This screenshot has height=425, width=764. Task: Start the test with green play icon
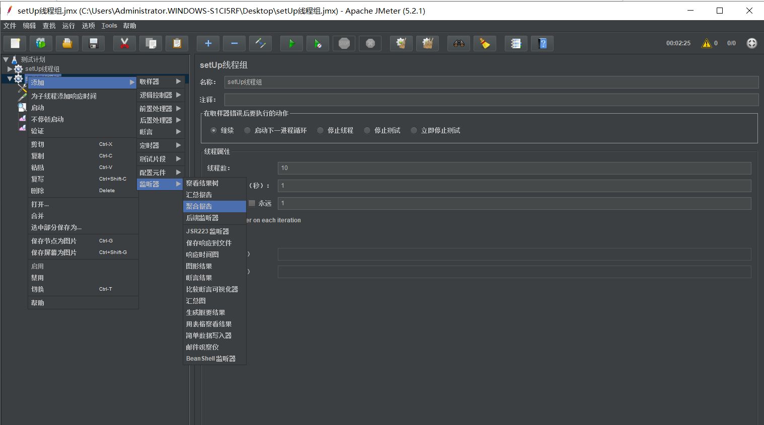[x=291, y=43]
